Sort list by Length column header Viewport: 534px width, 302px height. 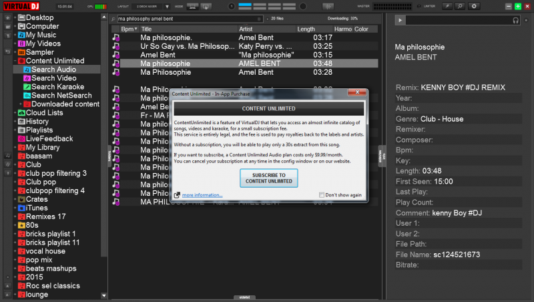[x=306, y=29]
